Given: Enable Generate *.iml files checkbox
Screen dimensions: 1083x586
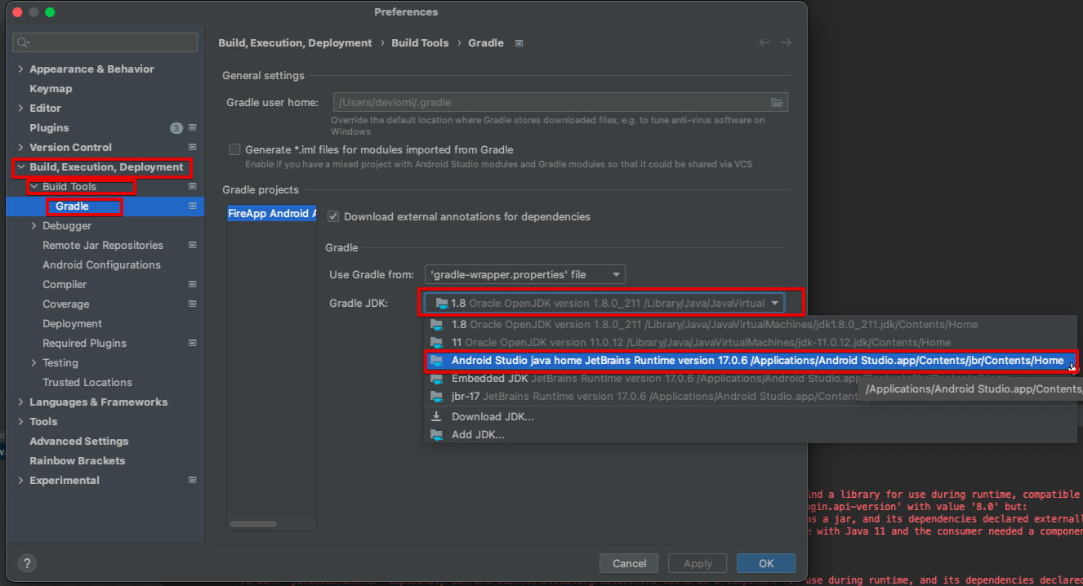Looking at the screenshot, I should click(x=235, y=149).
